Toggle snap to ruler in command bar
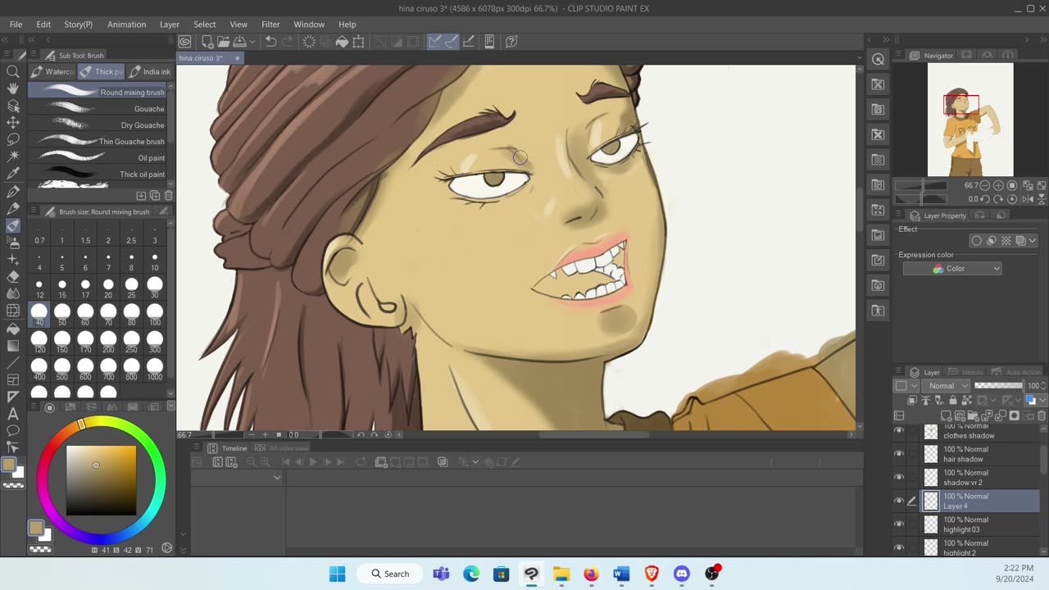 point(434,41)
